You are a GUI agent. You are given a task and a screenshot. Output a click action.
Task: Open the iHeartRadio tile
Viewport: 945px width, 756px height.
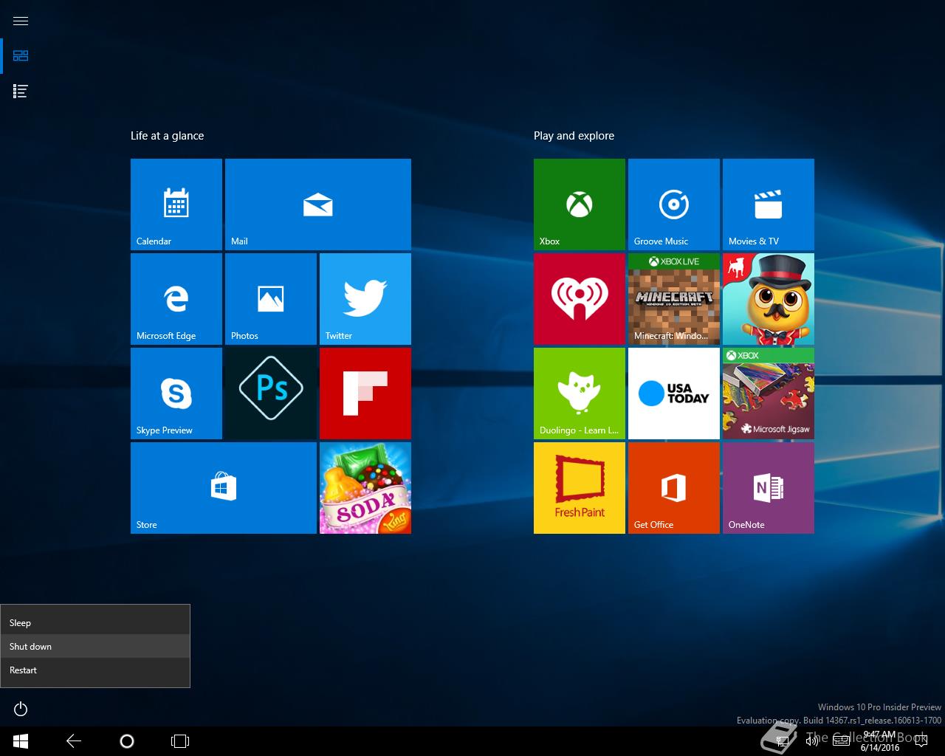(x=580, y=299)
